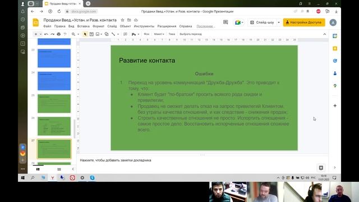
Task: Click the redo arrow in the toolbar
Action: point(52,34)
